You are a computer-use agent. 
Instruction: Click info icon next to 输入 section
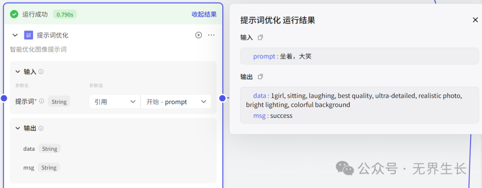pos(41,72)
